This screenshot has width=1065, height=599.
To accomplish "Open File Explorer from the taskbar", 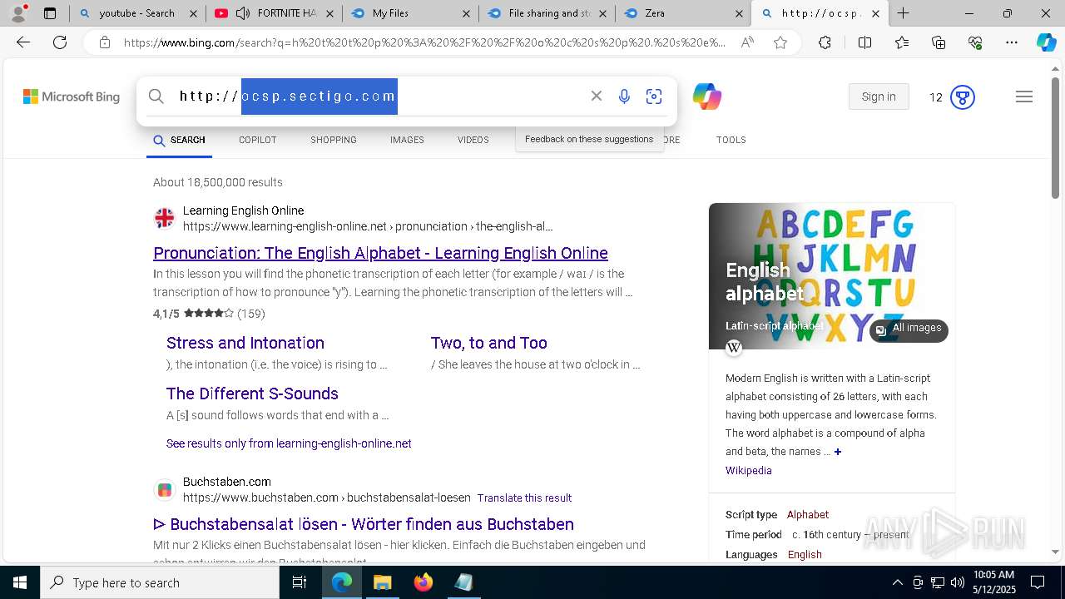I will (383, 582).
